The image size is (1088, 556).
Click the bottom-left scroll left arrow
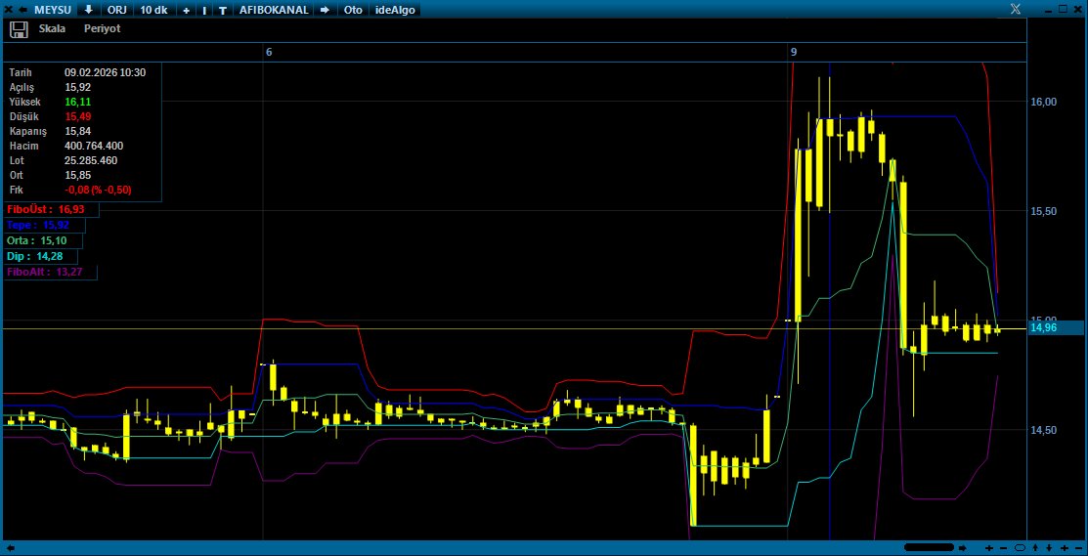click(10, 547)
